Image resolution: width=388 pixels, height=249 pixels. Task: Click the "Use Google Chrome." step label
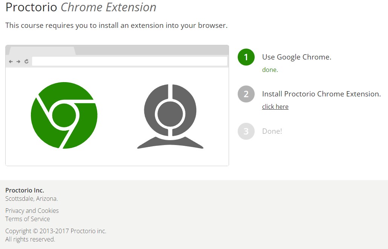click(x=296, y=57)
